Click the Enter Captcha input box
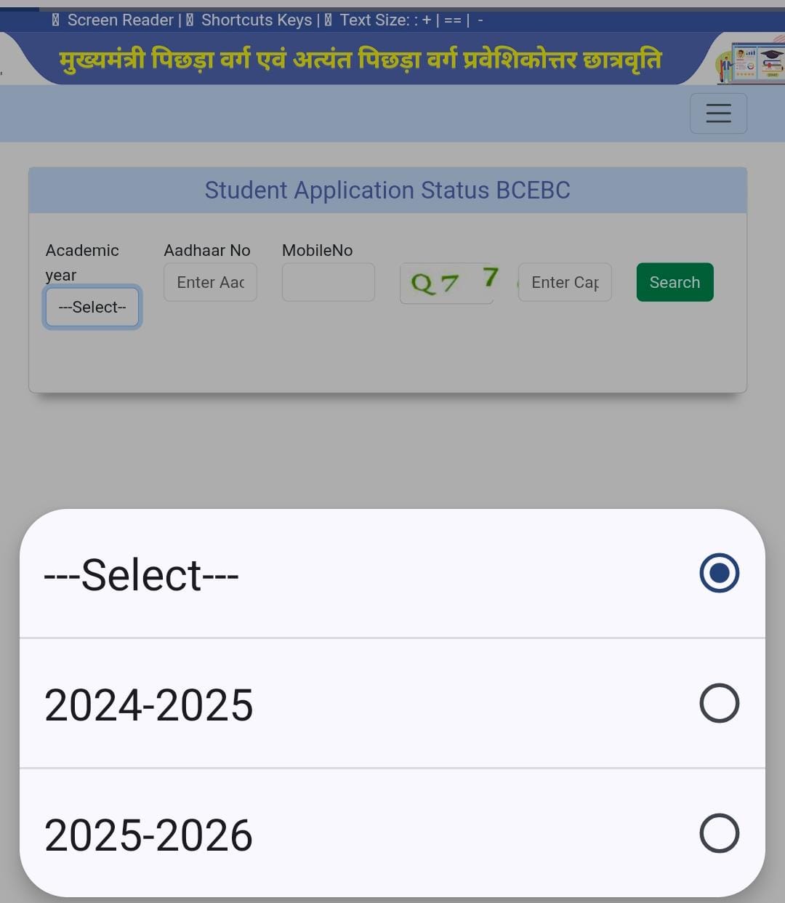Screen dimensions: 785x903 pos(565,282)
